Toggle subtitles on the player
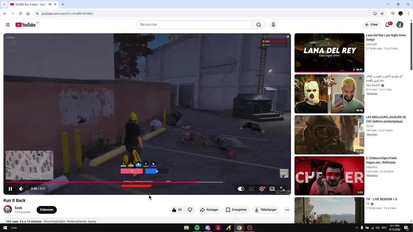Screen dimensions: 413x232 point(251,189)
